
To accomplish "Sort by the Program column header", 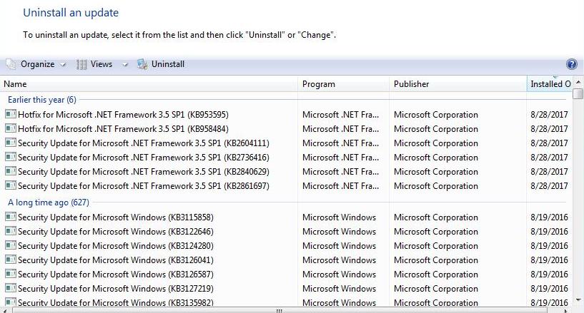I will (343, 84).
